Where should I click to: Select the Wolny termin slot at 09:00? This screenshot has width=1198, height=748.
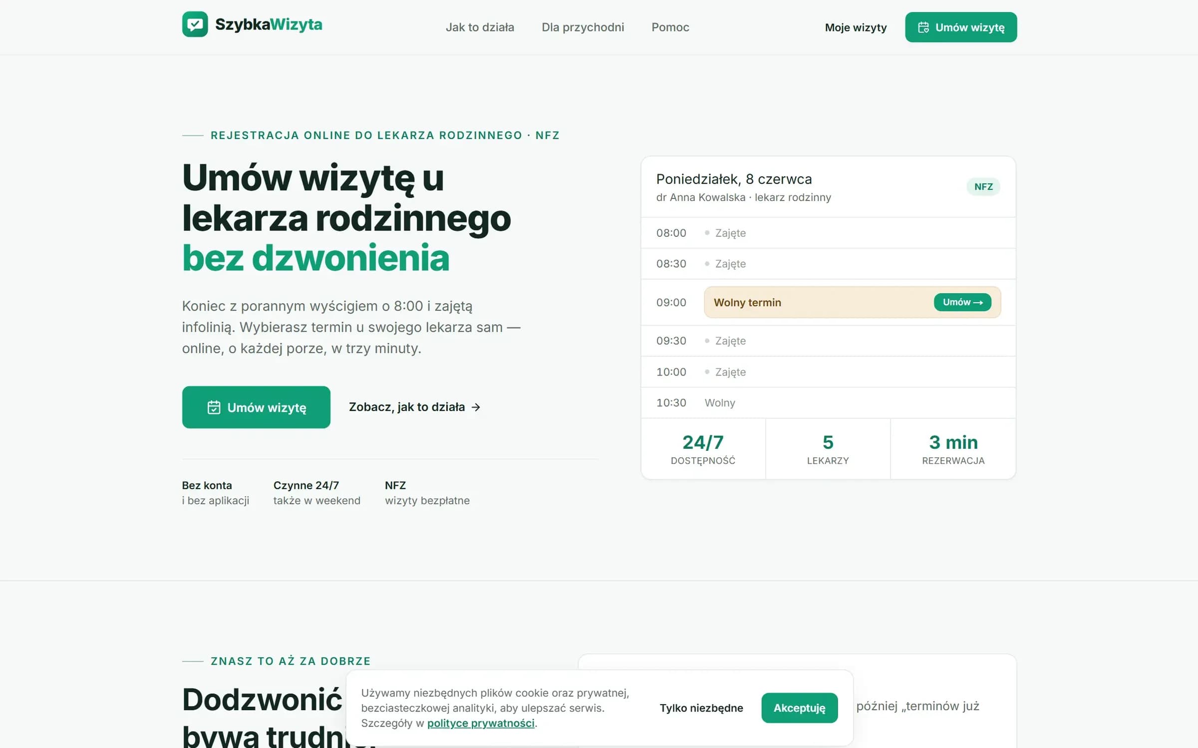(852, 302)
